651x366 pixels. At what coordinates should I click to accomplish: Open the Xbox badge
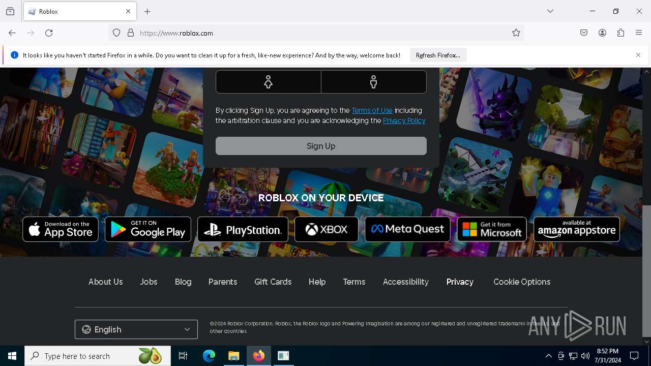click(327, 229)
